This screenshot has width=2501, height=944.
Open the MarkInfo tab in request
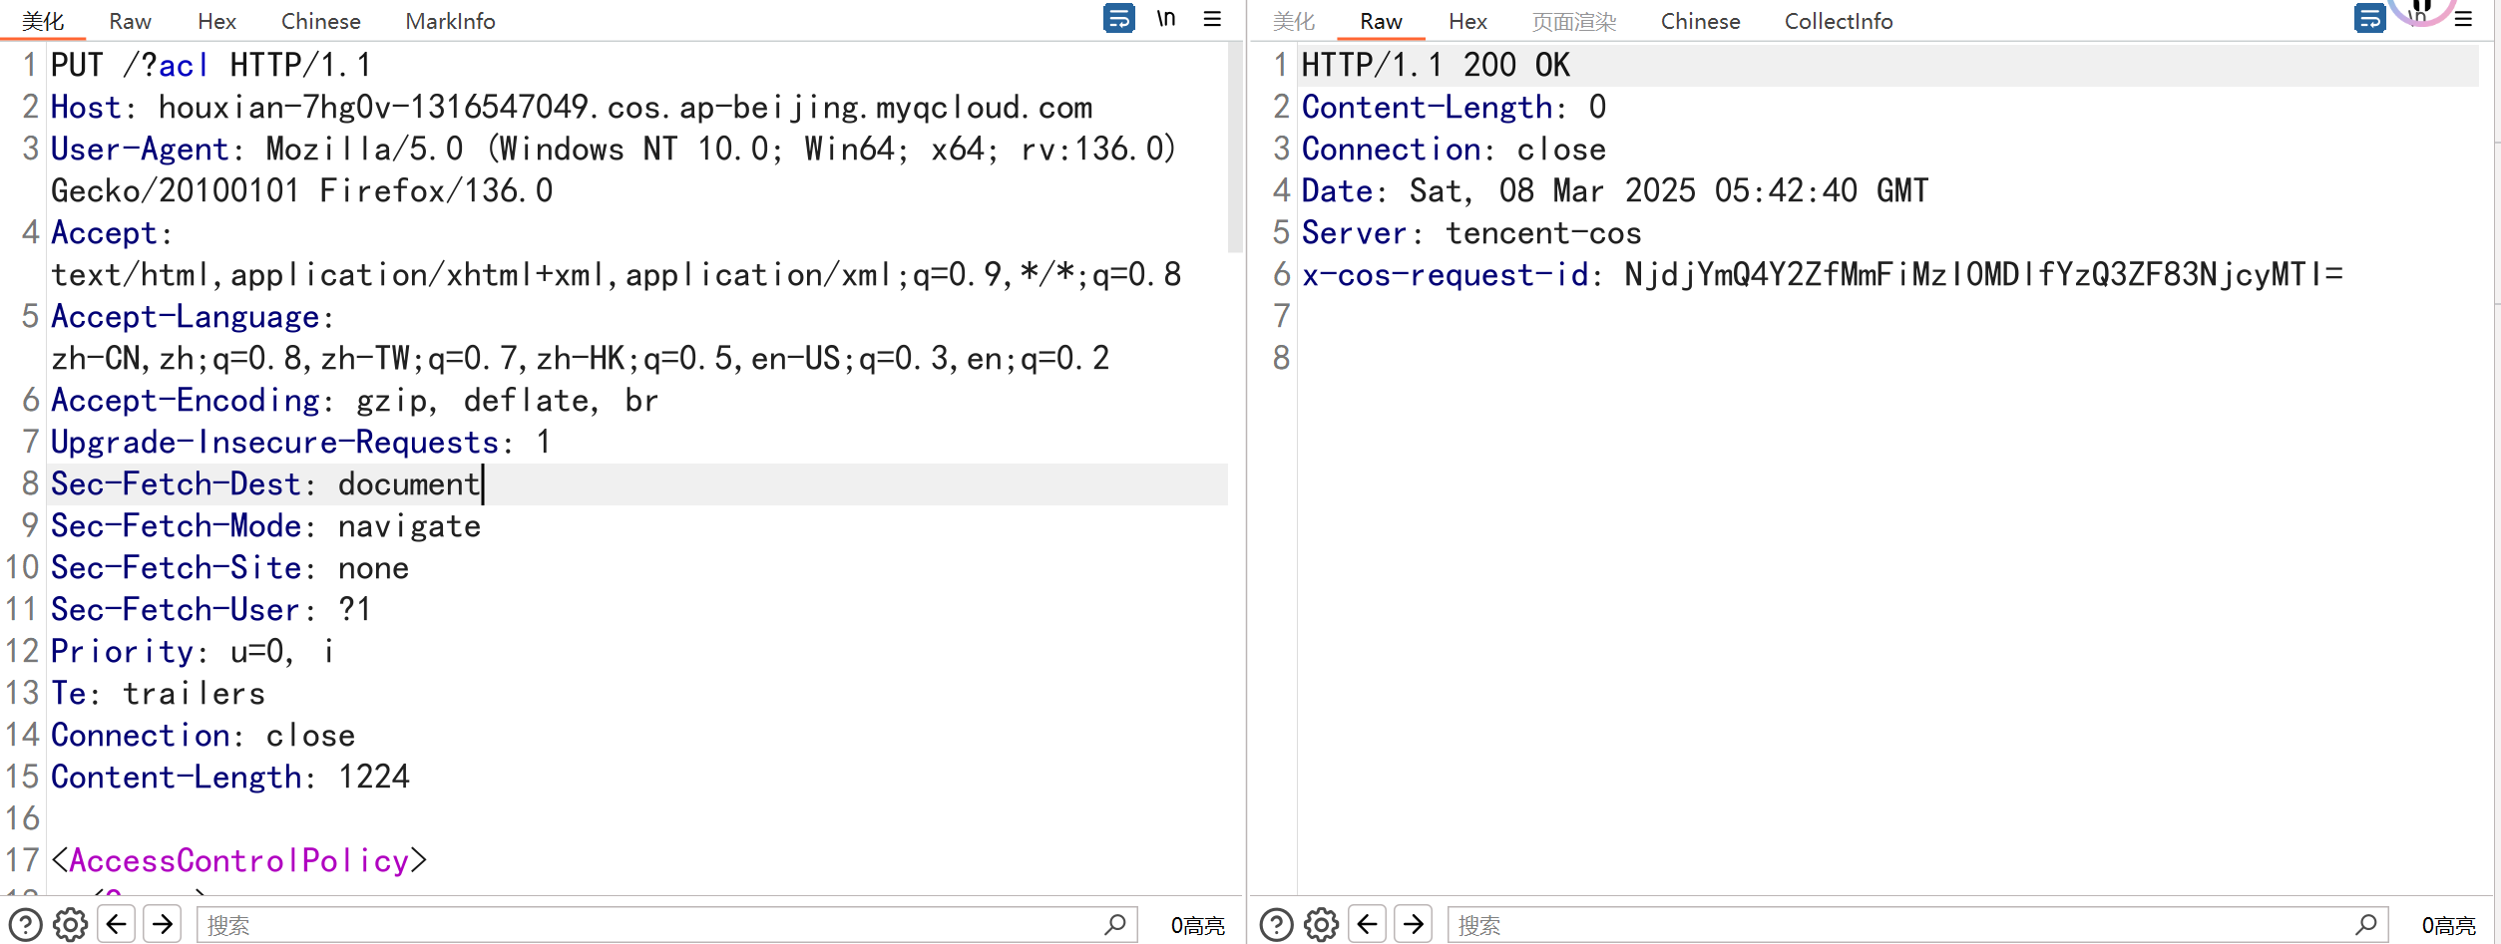[x=450, y=21]
